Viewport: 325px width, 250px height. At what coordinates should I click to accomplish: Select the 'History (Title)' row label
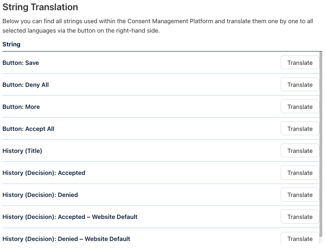point(22,151)
